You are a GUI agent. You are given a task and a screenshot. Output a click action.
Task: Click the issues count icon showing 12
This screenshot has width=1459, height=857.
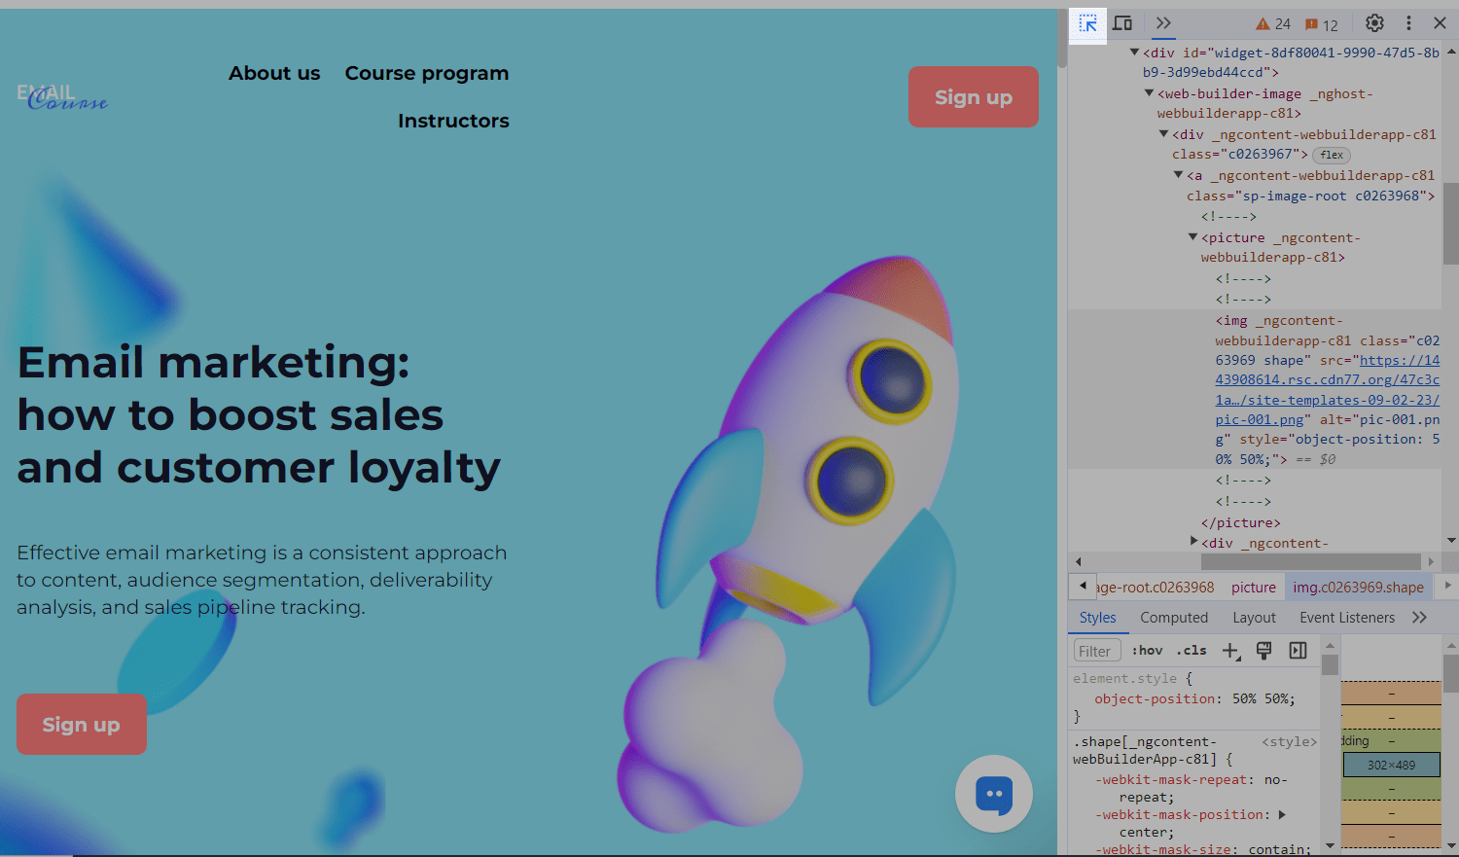(x=1322, y=24)
